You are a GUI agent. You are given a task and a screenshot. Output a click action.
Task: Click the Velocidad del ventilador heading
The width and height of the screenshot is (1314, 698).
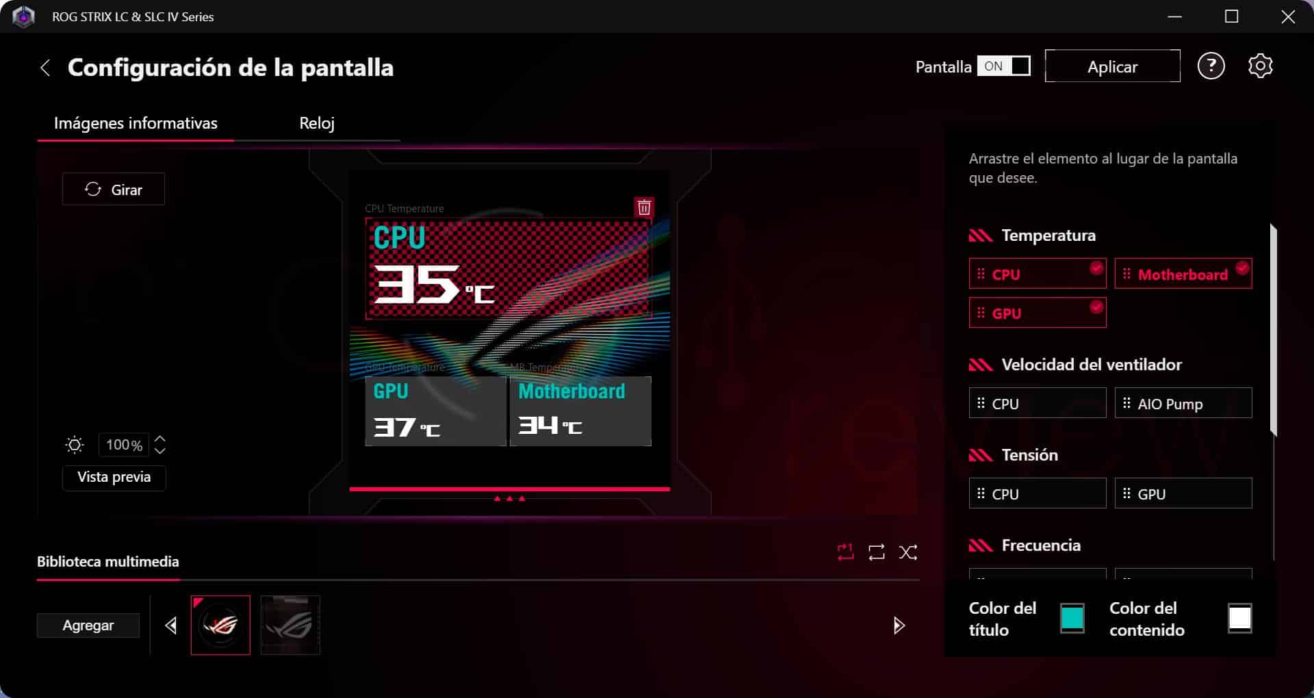click(x=1092, y=365)
